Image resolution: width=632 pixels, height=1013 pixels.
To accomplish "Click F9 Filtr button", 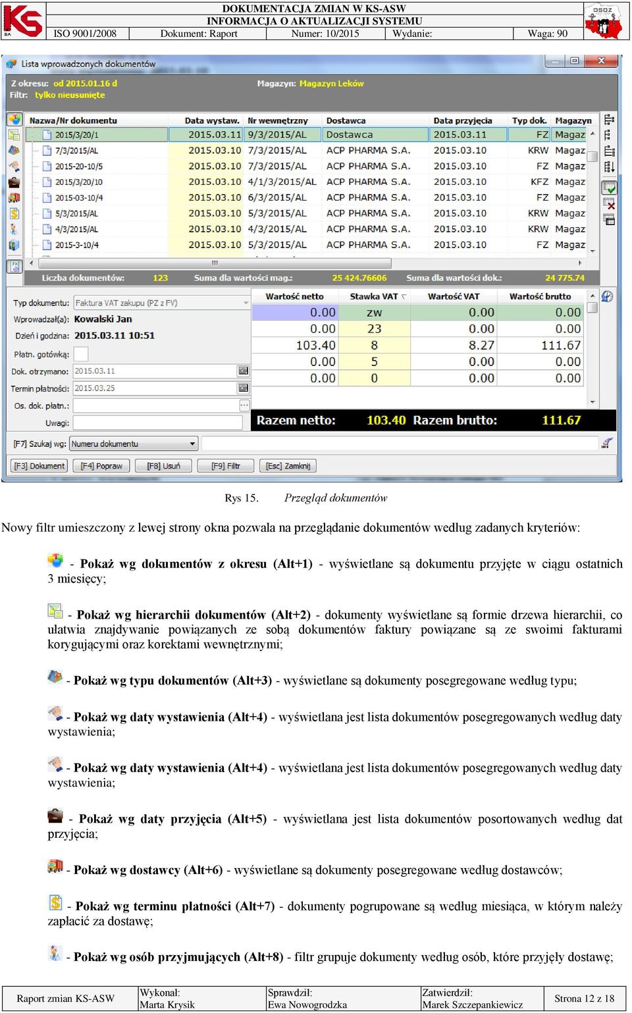I will pyautogui.click(x=225, y=466).
